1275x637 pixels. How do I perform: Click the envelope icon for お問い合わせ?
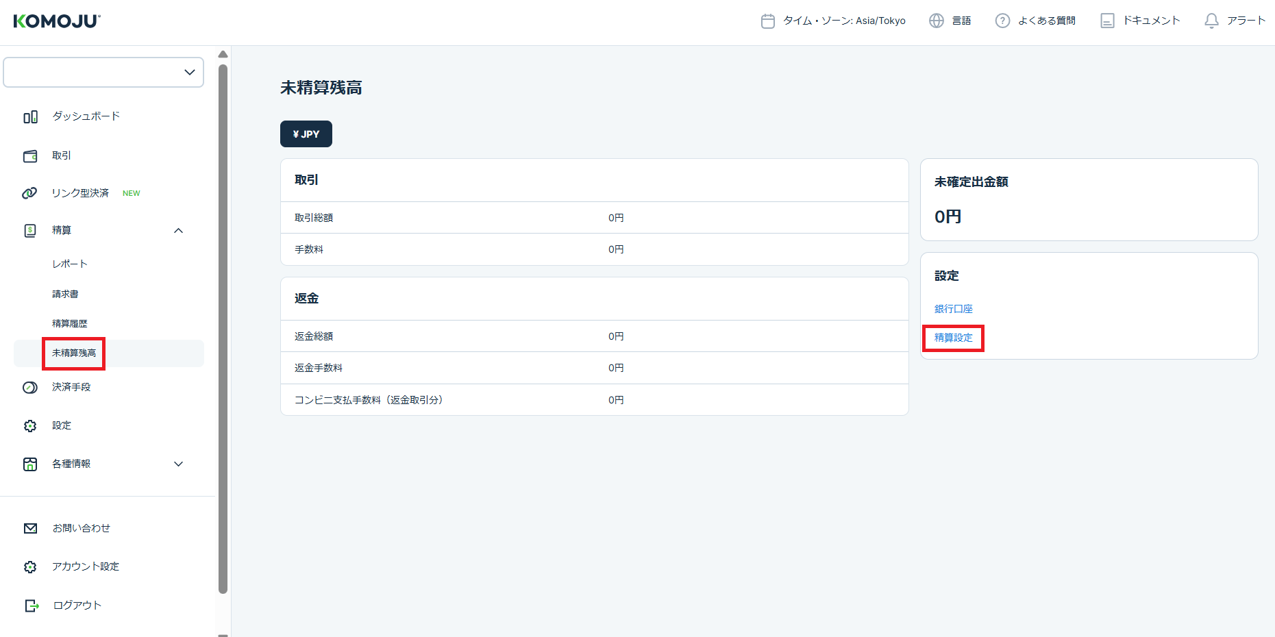point(30,528)
